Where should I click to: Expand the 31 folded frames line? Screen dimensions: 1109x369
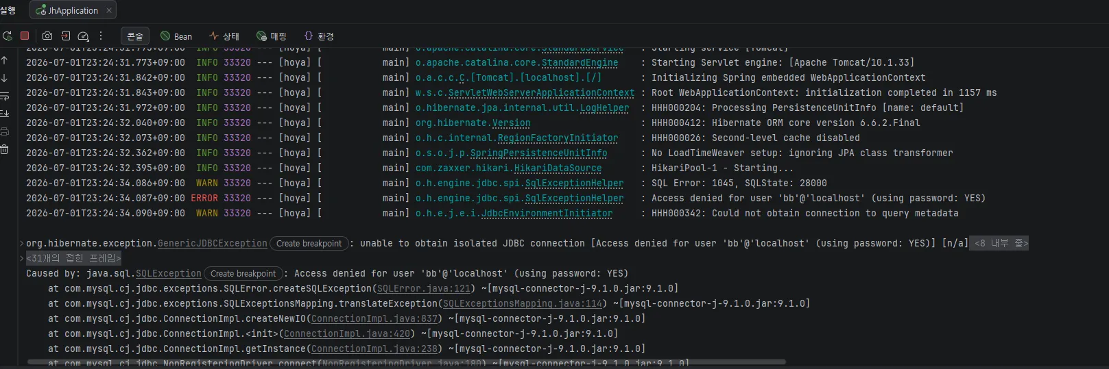[x=73, y=258]
